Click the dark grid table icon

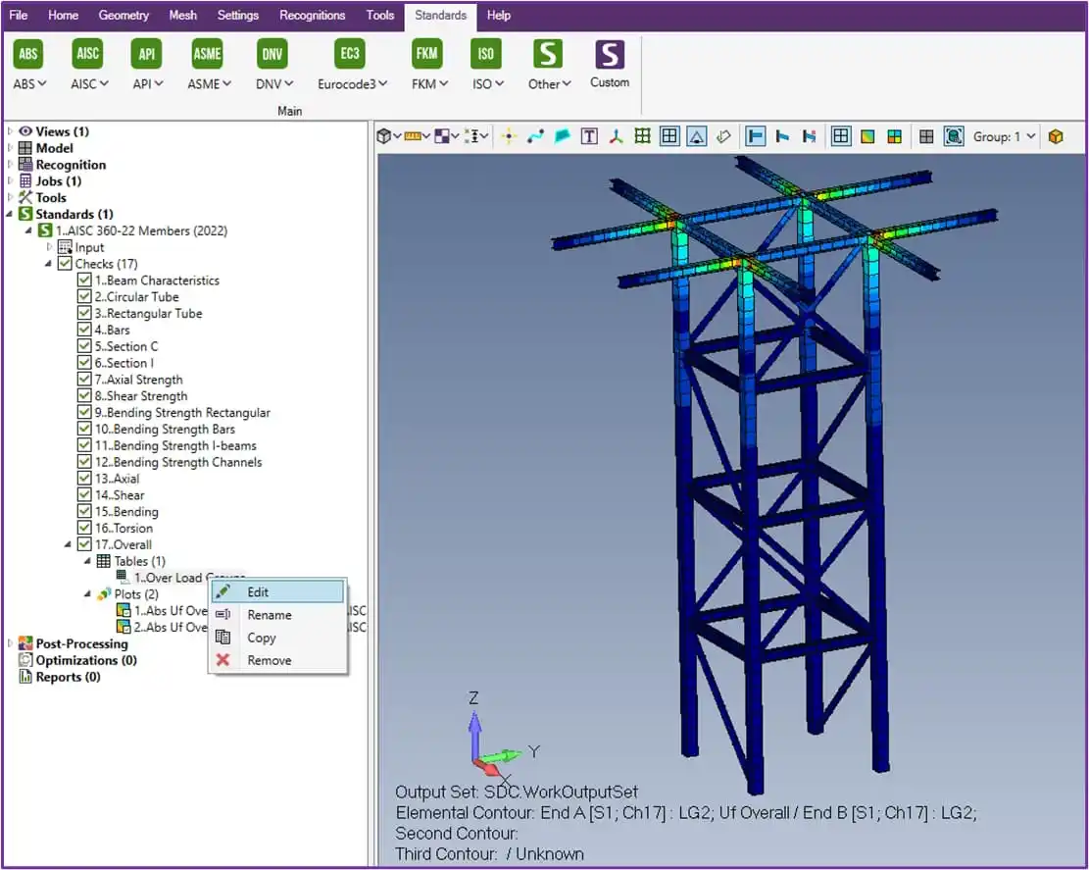[x=925, y=136]
